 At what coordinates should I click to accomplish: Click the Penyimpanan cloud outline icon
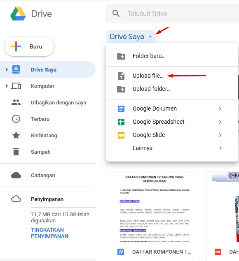point(16,199)
